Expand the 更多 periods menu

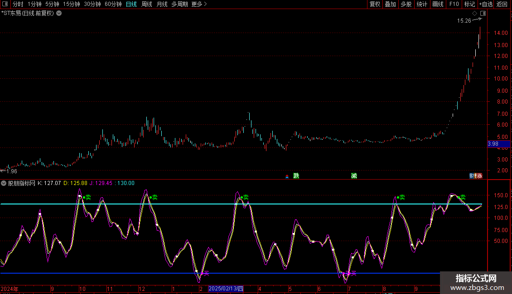tap(199, 4)
